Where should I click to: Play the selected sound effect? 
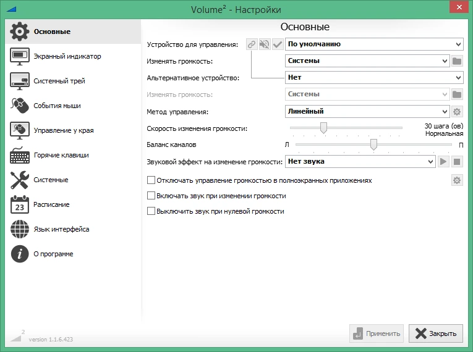443,162
